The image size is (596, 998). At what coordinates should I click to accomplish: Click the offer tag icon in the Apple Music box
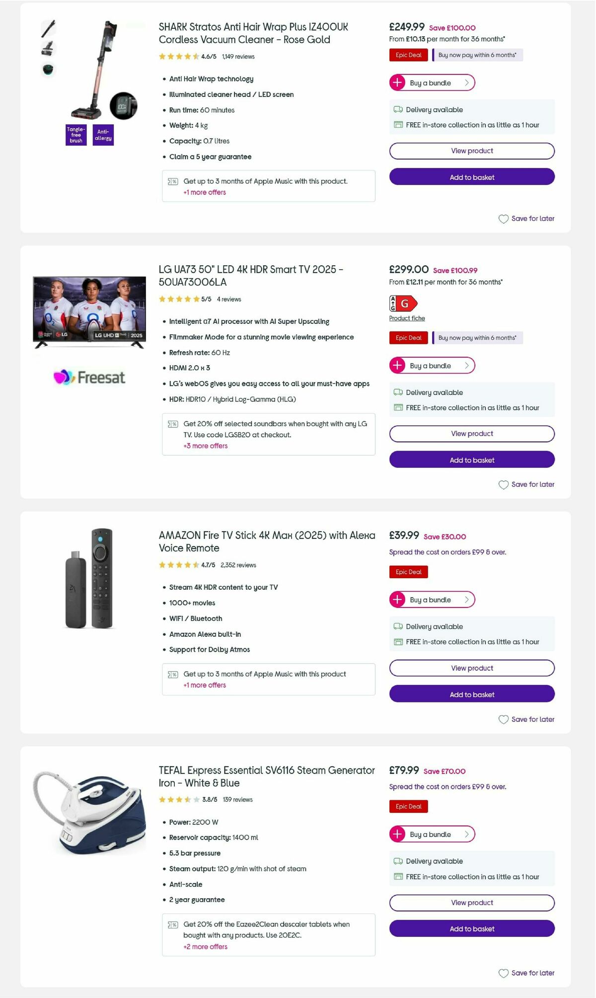[x=172, y=181]
